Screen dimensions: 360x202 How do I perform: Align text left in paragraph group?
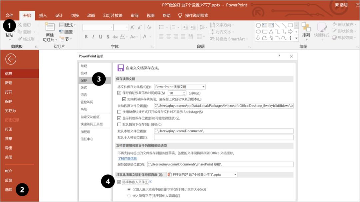point(161,36)
